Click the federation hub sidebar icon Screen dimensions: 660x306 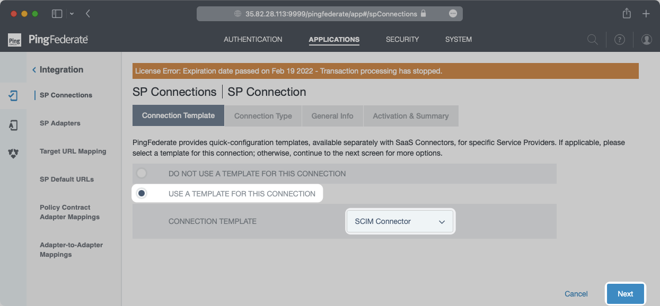pos(13,154)
